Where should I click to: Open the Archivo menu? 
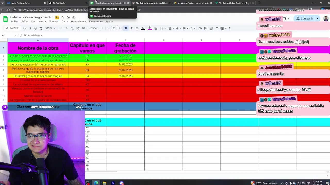15,21
